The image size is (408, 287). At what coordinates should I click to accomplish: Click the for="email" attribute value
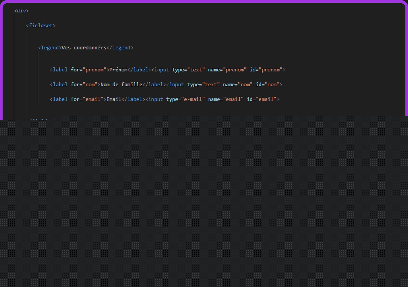pyautogui.click(x=93, y=99)
